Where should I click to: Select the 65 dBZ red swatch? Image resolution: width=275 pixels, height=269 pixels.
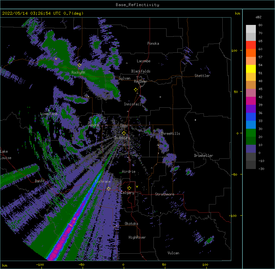(251, 45)
